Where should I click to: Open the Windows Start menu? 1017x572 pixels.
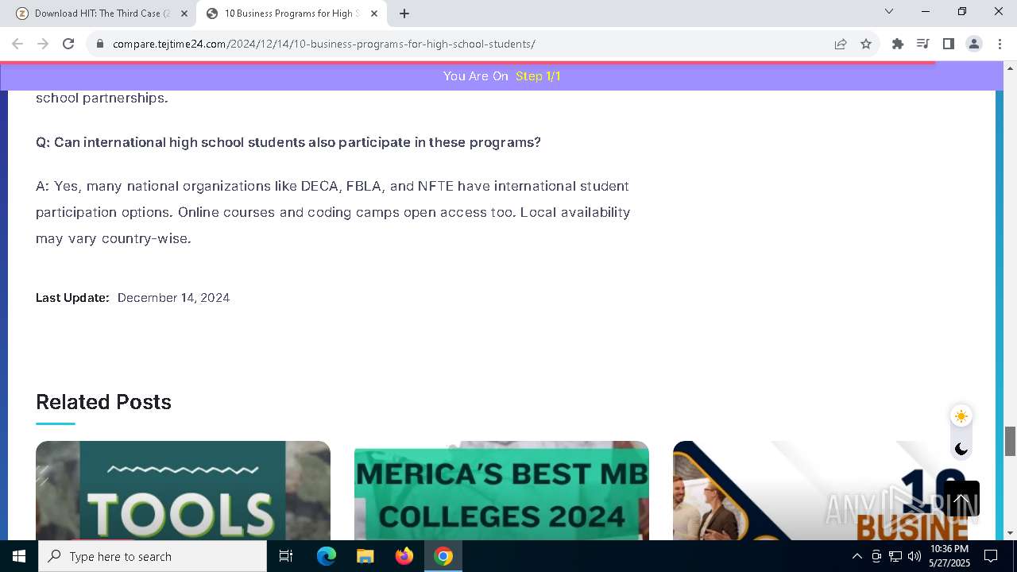(x=19, y=556)
